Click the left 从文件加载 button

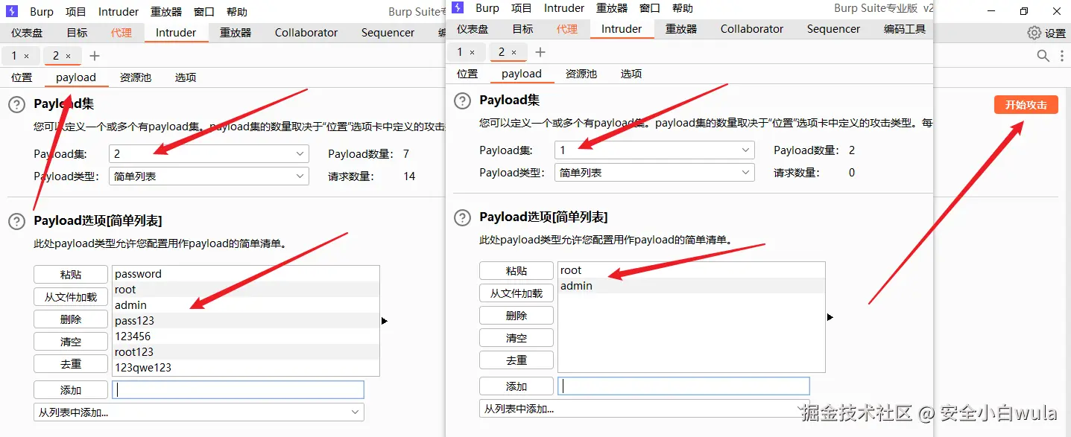[71, 297]
